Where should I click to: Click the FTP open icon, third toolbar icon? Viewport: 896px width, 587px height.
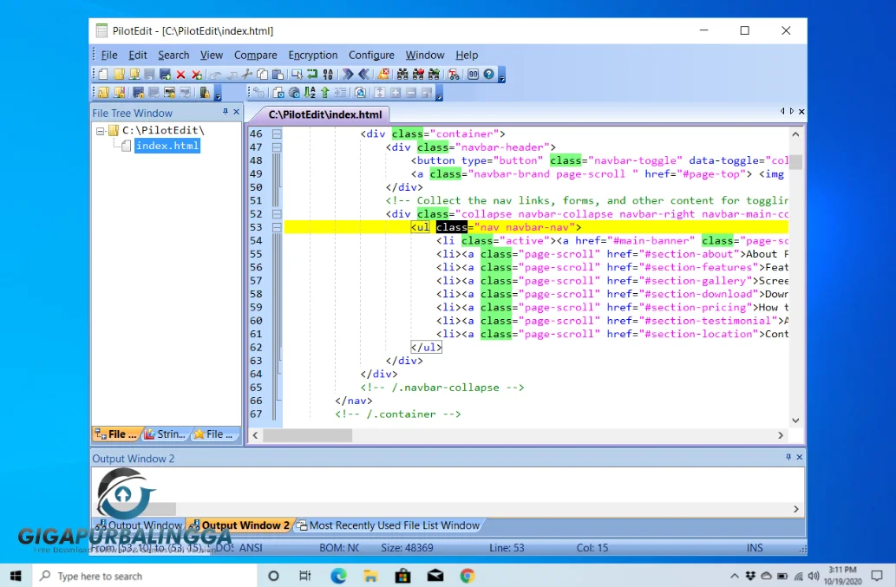[x=134, y=75]
